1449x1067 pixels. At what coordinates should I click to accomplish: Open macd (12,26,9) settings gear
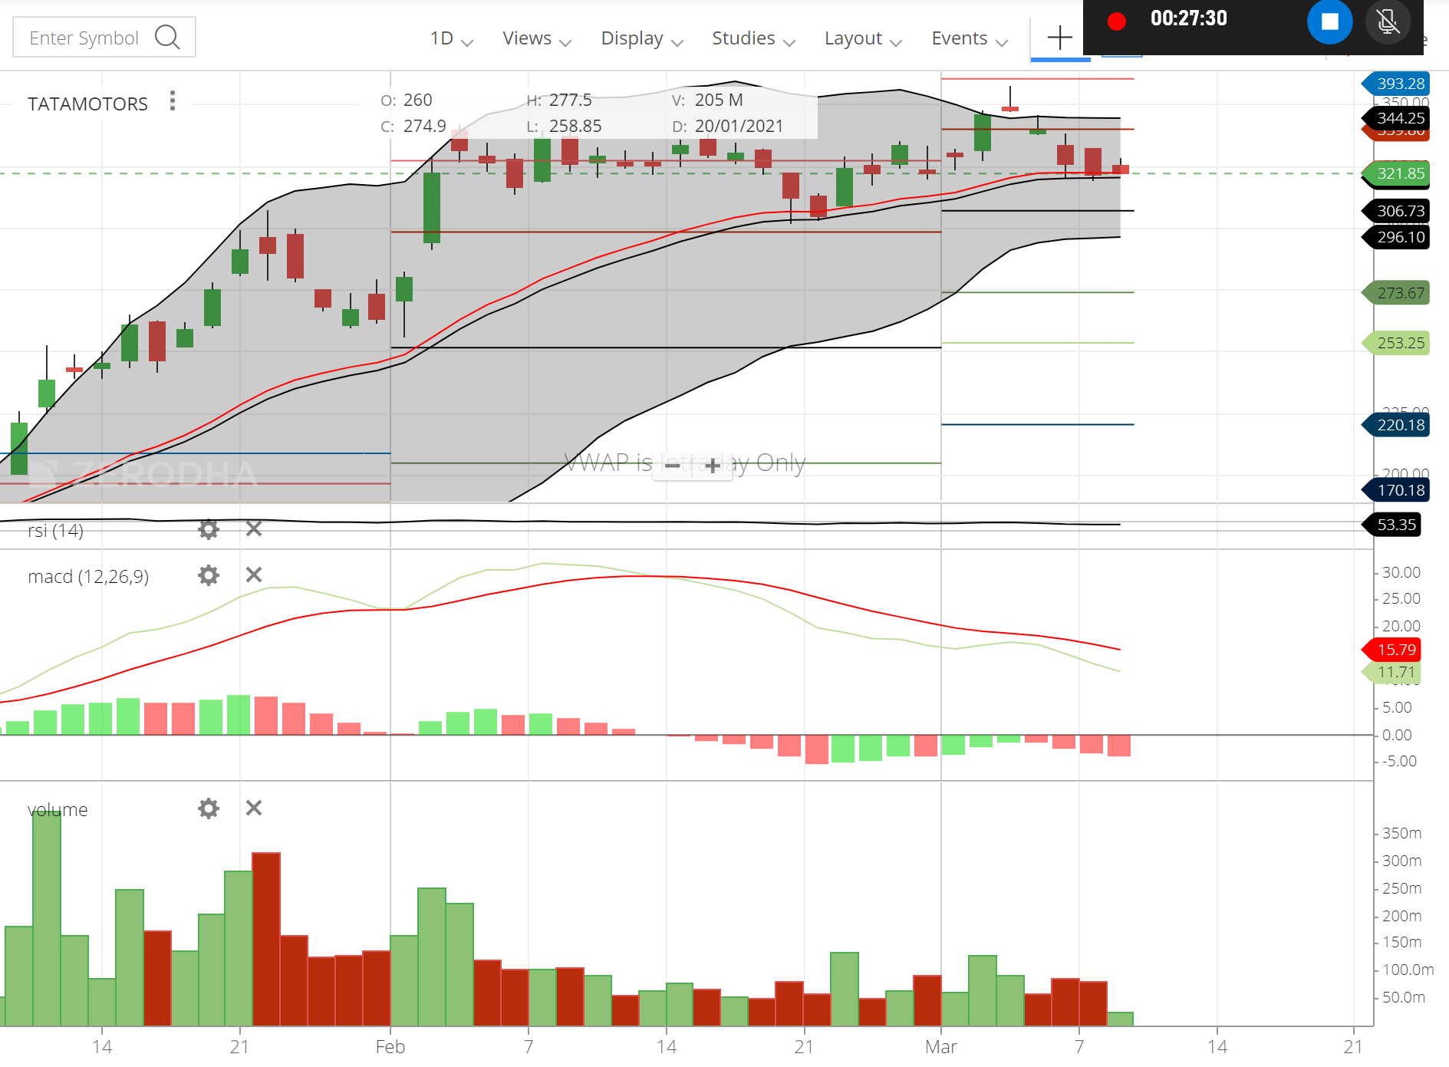[209, 575]
